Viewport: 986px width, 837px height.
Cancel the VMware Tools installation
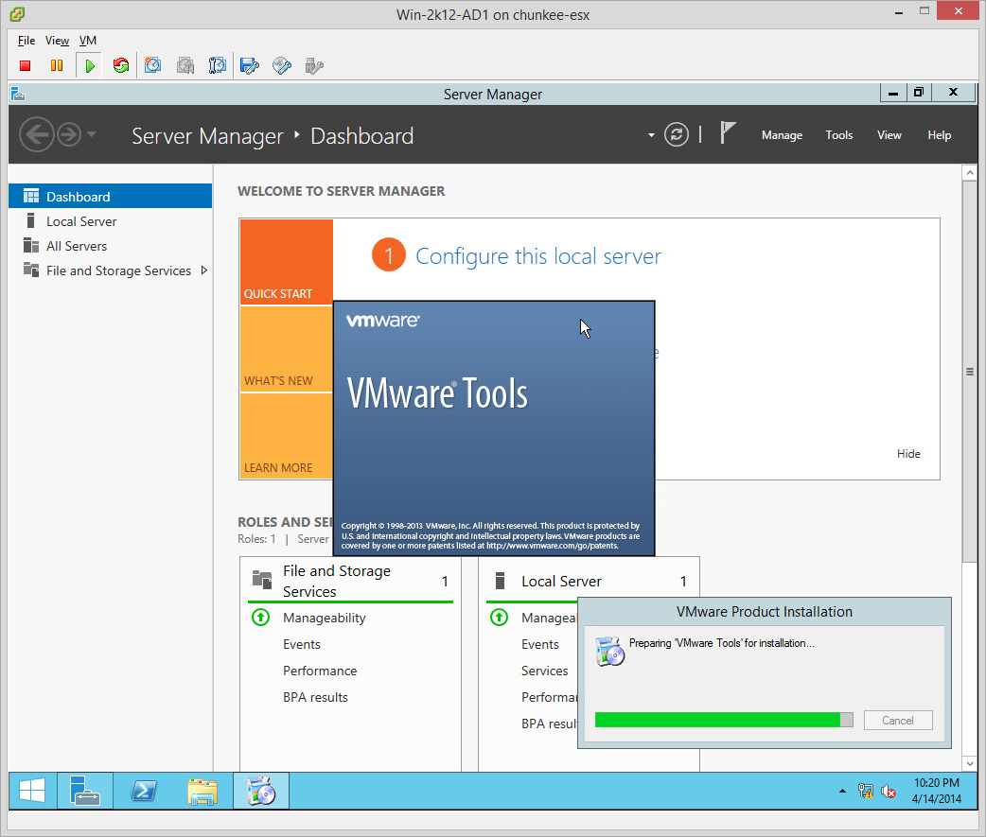897,720
